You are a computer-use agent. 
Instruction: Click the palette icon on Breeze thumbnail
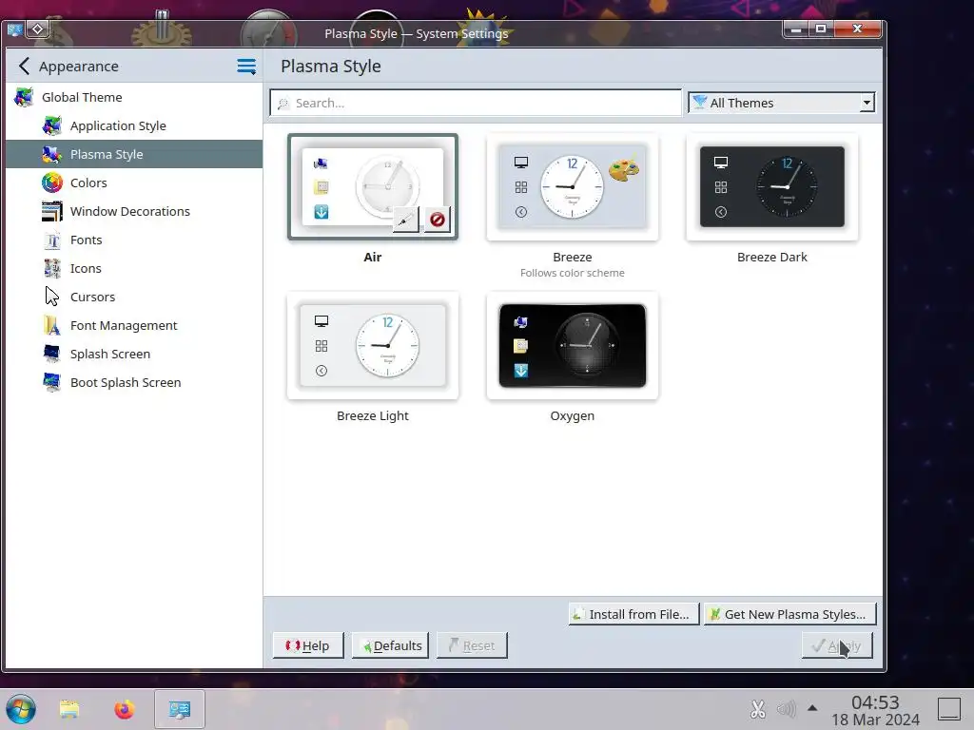[x=624, y=169]
